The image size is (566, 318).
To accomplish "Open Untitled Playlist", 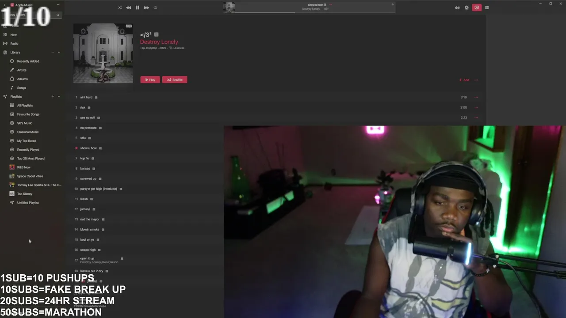I will [28, 202].
